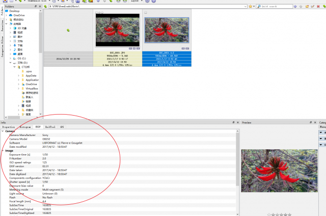This screenshot has height=216, width=326.
Task: Click the blue back navigation arrow
Action: pyautogui.click(x=295, y=7)
